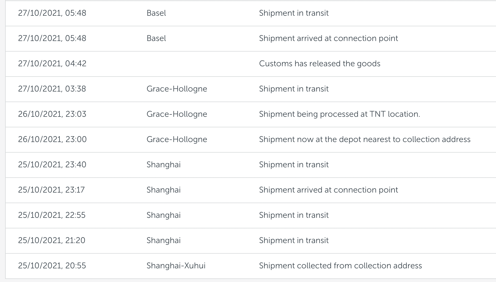
Task: Select Shipment being processed at TNT location
Action: (x=339, y=114)
